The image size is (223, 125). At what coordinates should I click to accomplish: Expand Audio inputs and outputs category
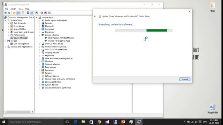[x=40, y=20]
